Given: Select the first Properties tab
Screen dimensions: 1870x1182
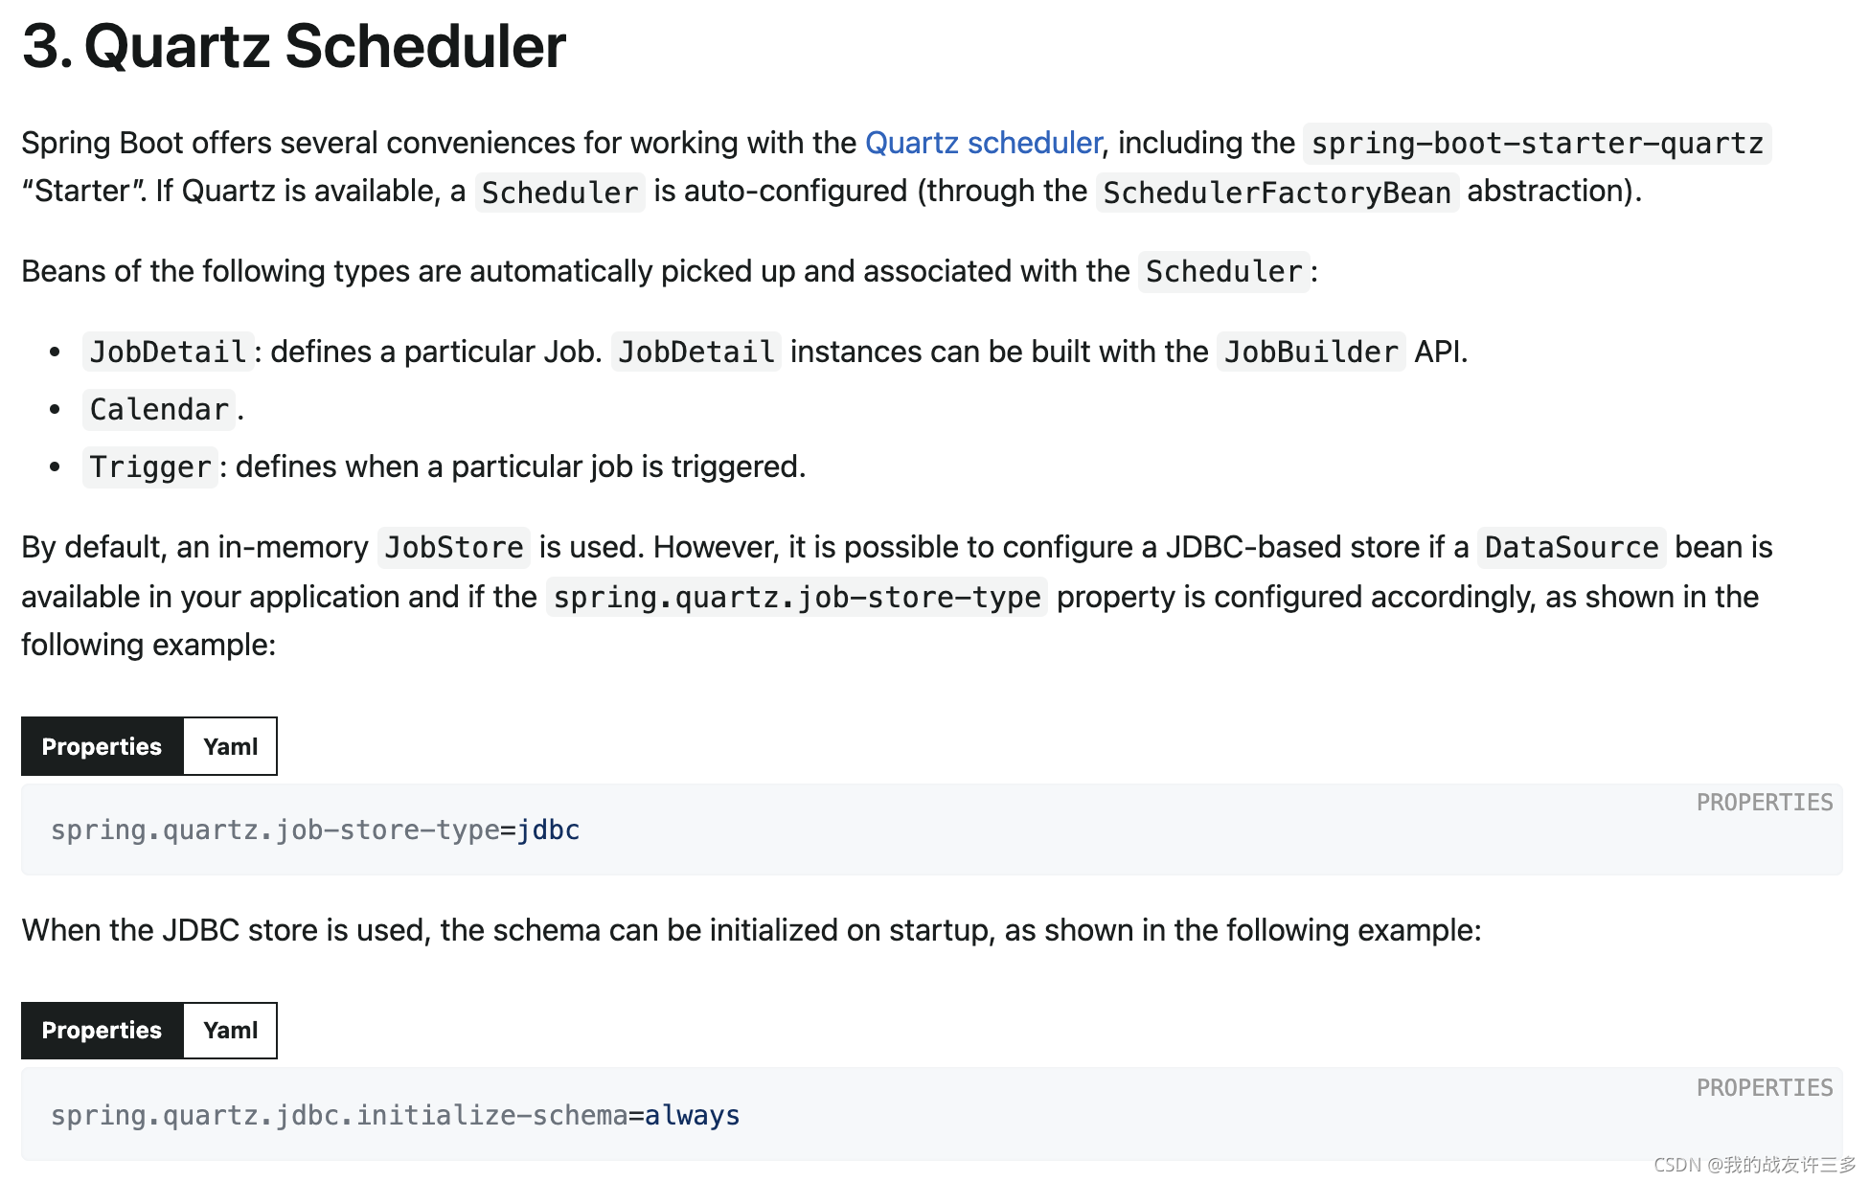Looking at the screenshot, I should 102,746.
